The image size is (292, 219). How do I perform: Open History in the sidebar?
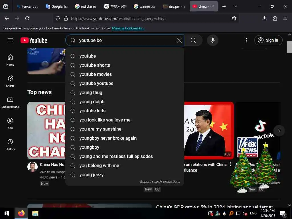10,145
